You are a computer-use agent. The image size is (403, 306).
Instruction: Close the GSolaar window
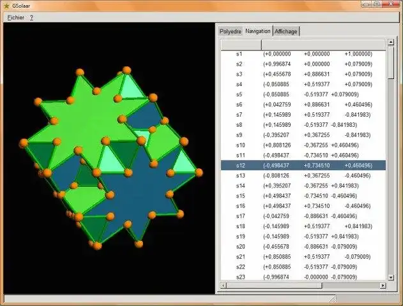tap(391, 4)
